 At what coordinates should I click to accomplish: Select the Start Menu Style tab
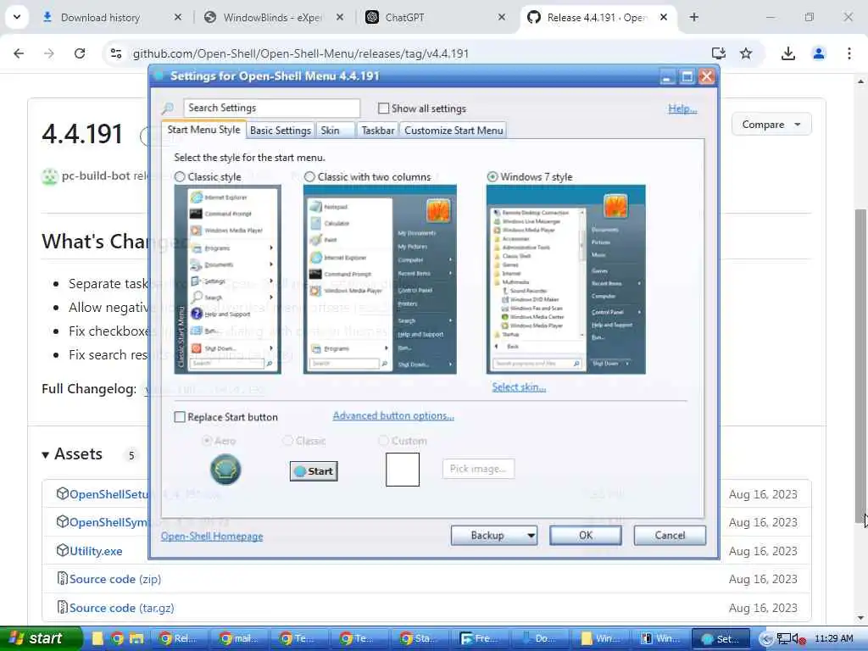tap(203, 130)
